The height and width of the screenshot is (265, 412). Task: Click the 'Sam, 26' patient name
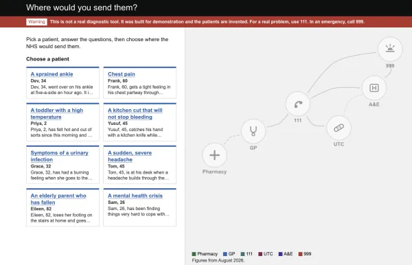pos(116,203)
